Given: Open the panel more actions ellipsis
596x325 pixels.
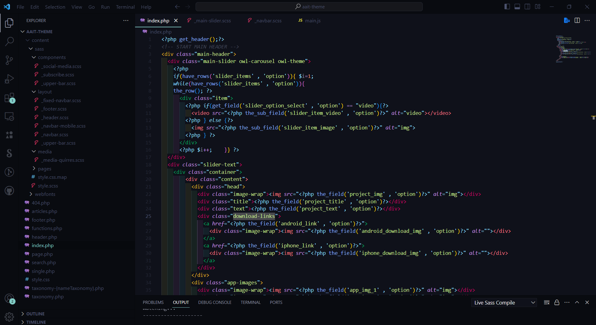Looking at the screenshot, I should [x=567, y=302].
